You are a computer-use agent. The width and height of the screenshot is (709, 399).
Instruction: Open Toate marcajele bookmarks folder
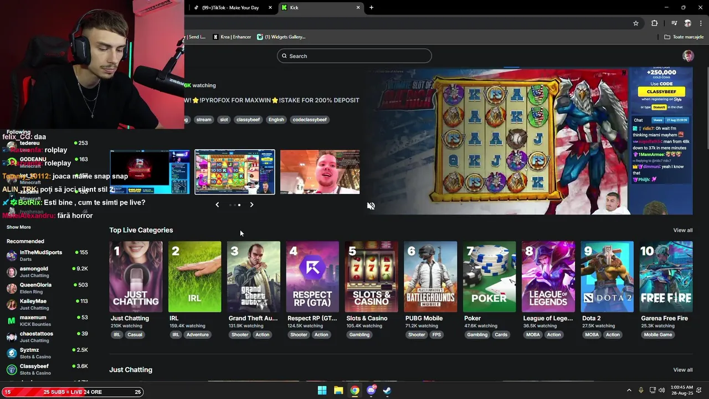tap(684, 37)
